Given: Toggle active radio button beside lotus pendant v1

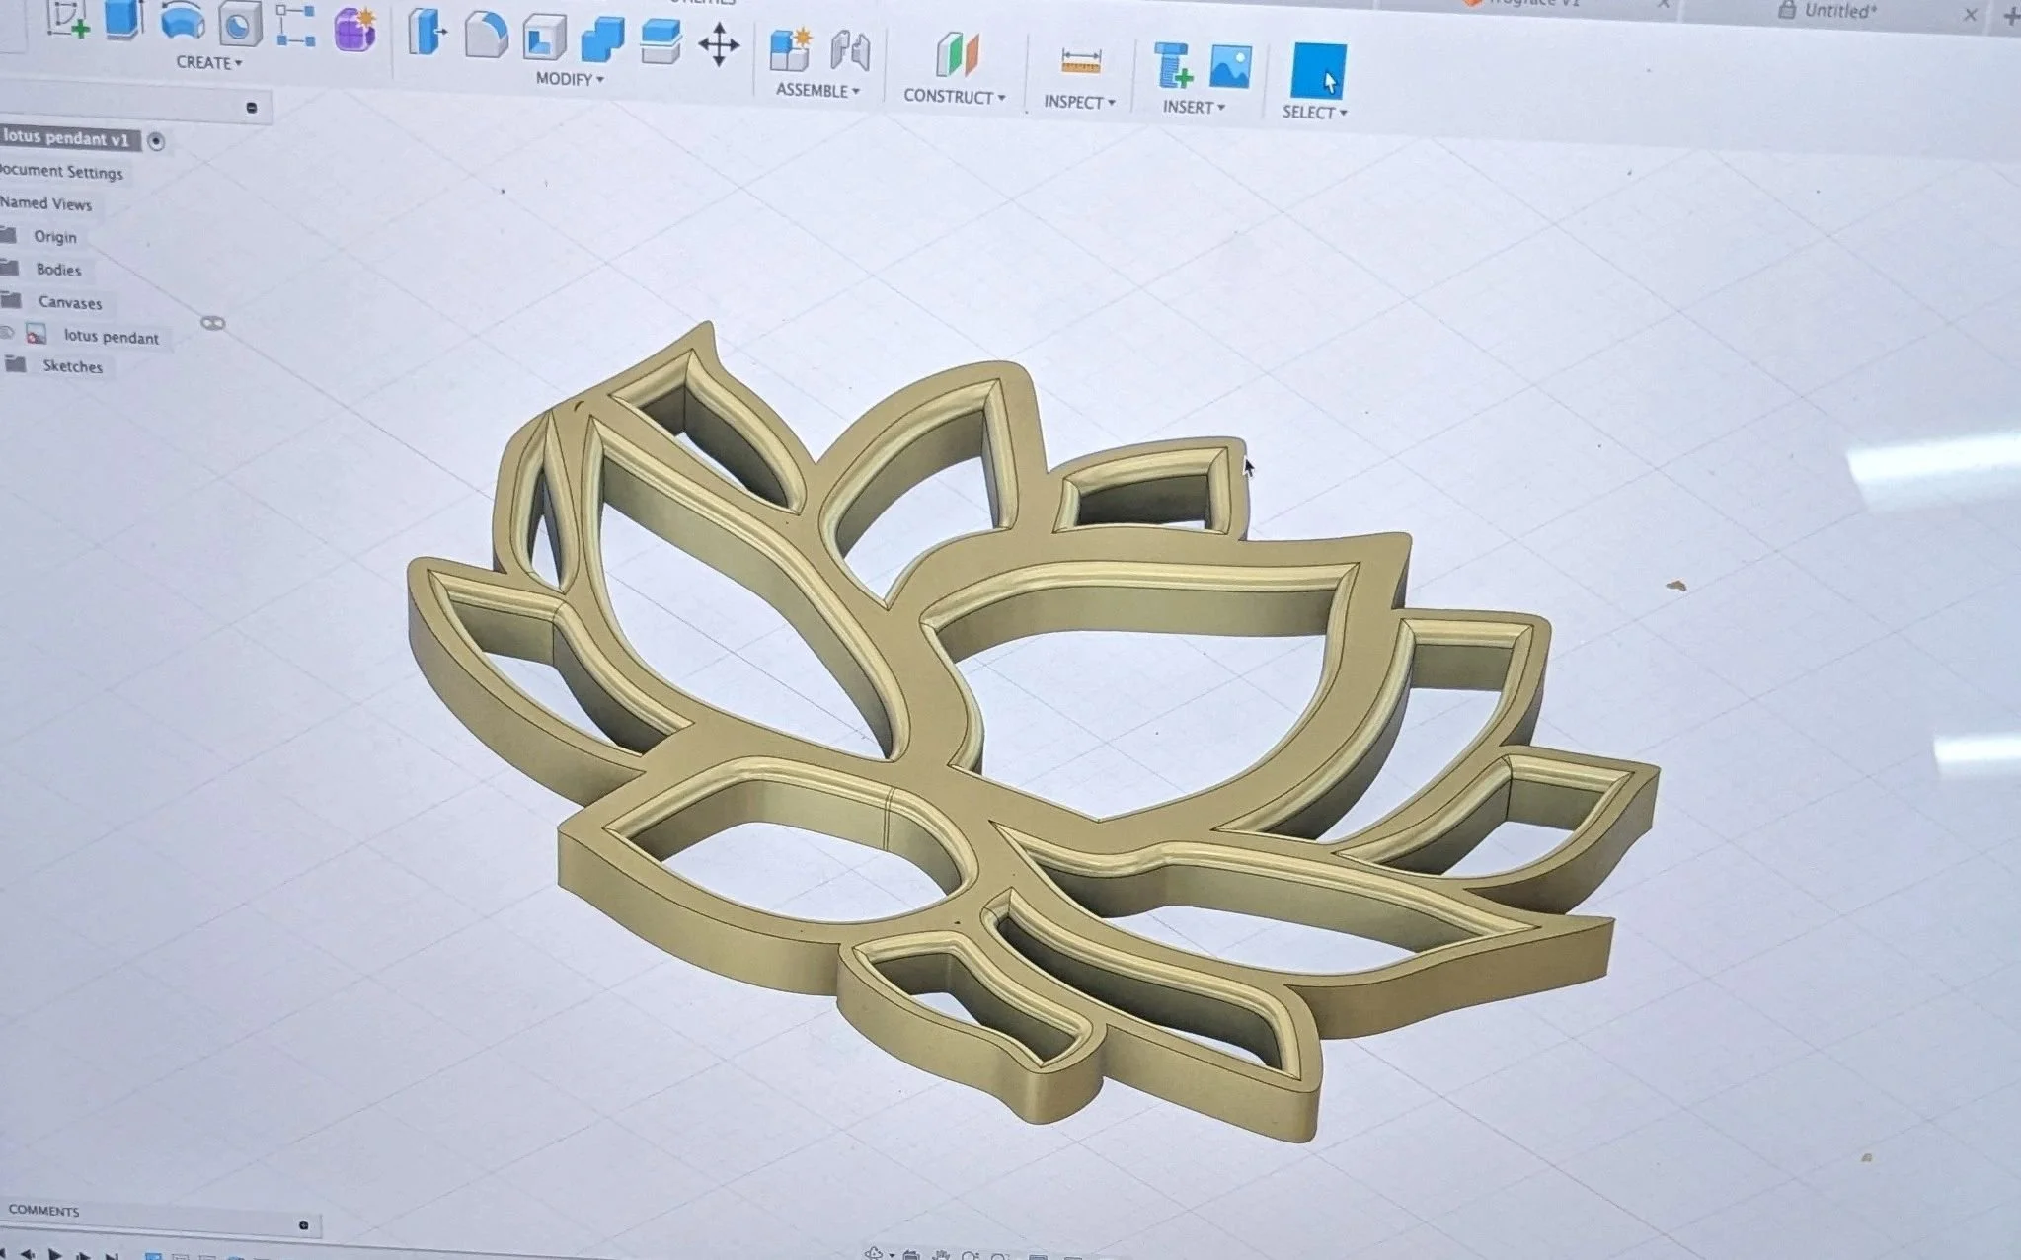Looking at the screenshot, I should point(156,141).
